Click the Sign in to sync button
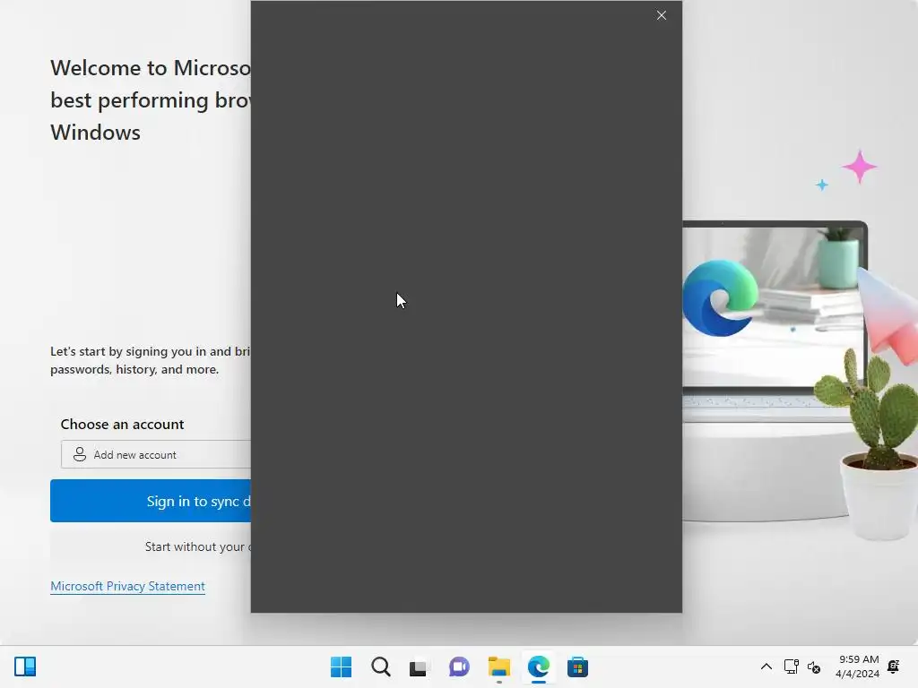The width and height of the screenshot is (918, 688). click(x=151, y=501)
